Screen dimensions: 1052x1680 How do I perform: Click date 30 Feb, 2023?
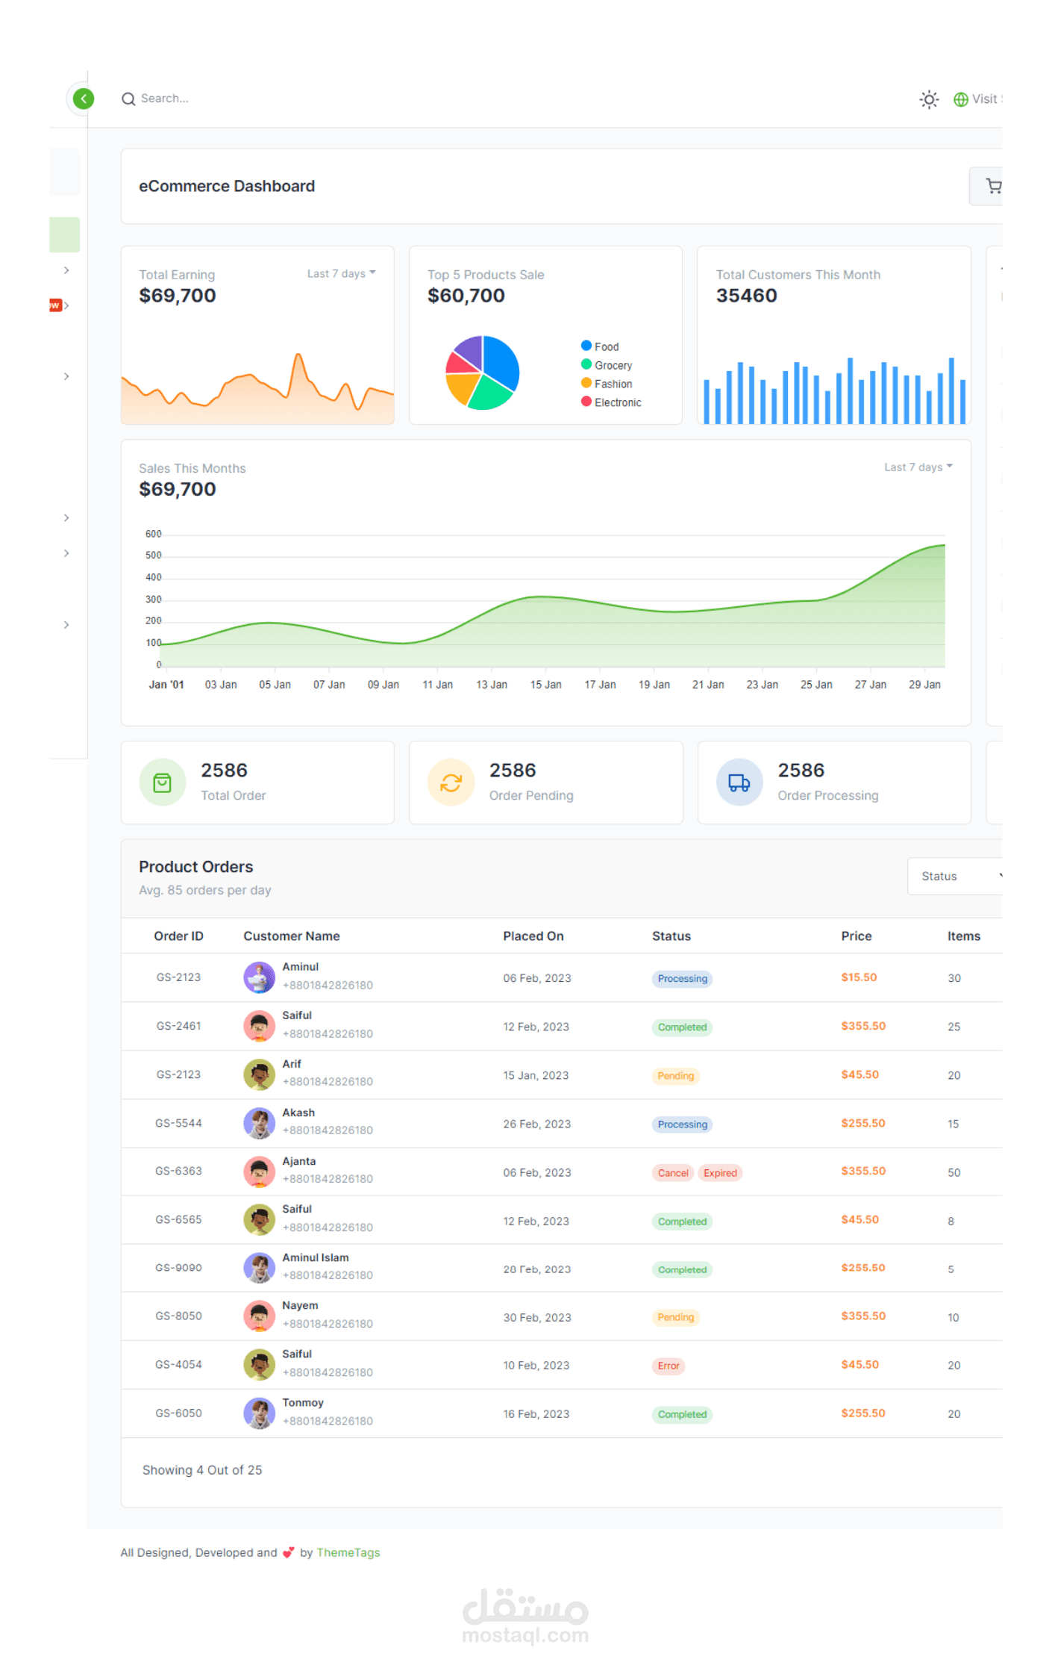click(537, 1318)
